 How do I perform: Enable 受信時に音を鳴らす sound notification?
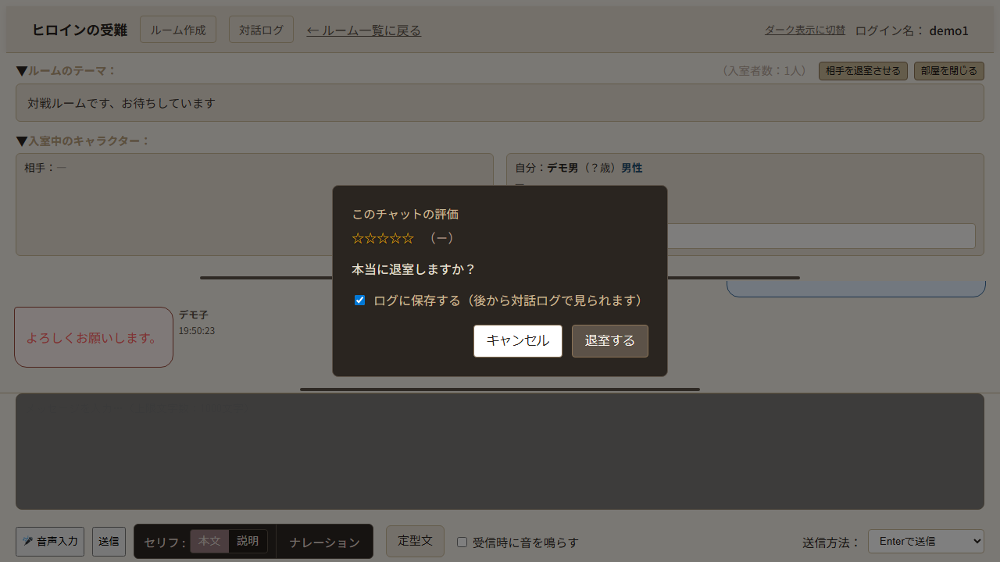click(x=462, y=542)
